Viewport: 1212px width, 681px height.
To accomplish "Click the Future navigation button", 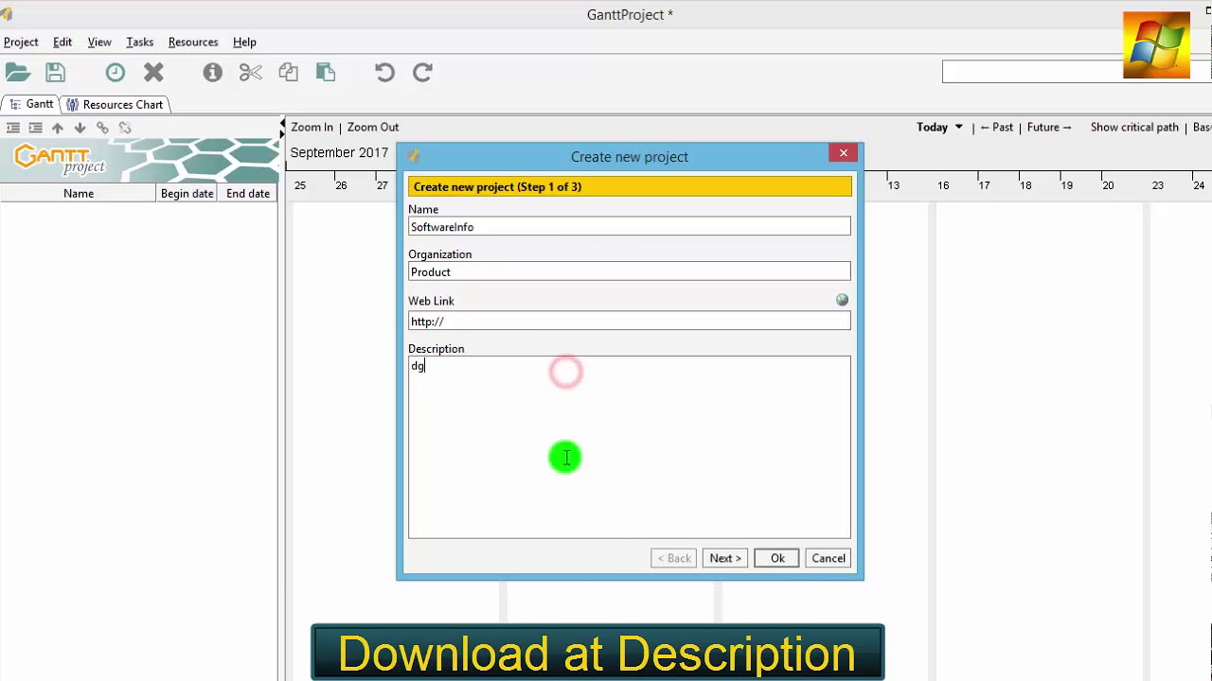I will (x=1049, y=127).
